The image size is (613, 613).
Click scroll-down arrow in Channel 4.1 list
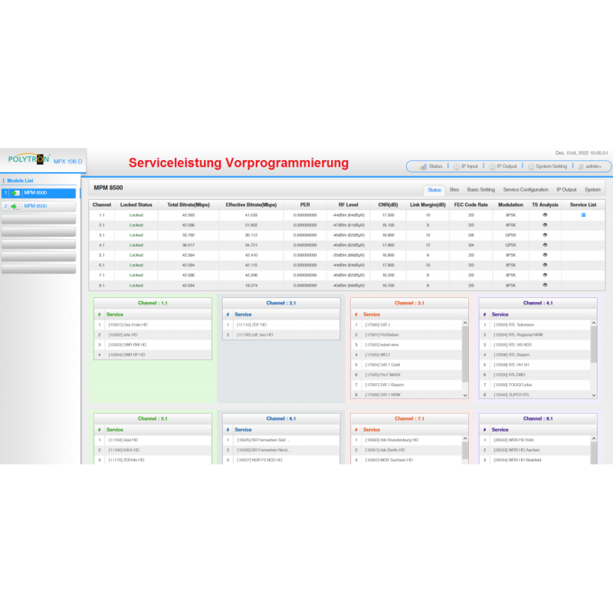[x=593, y=395]
